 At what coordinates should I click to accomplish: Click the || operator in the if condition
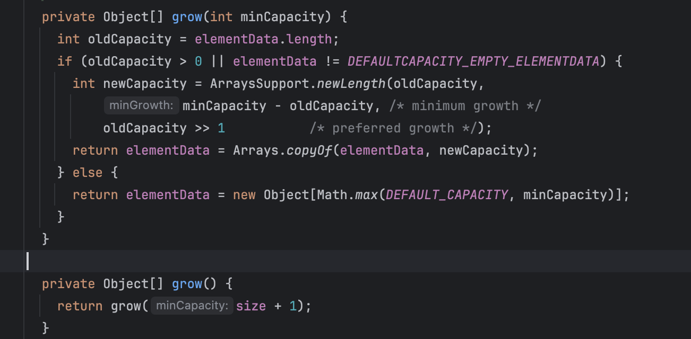(218, 61)
